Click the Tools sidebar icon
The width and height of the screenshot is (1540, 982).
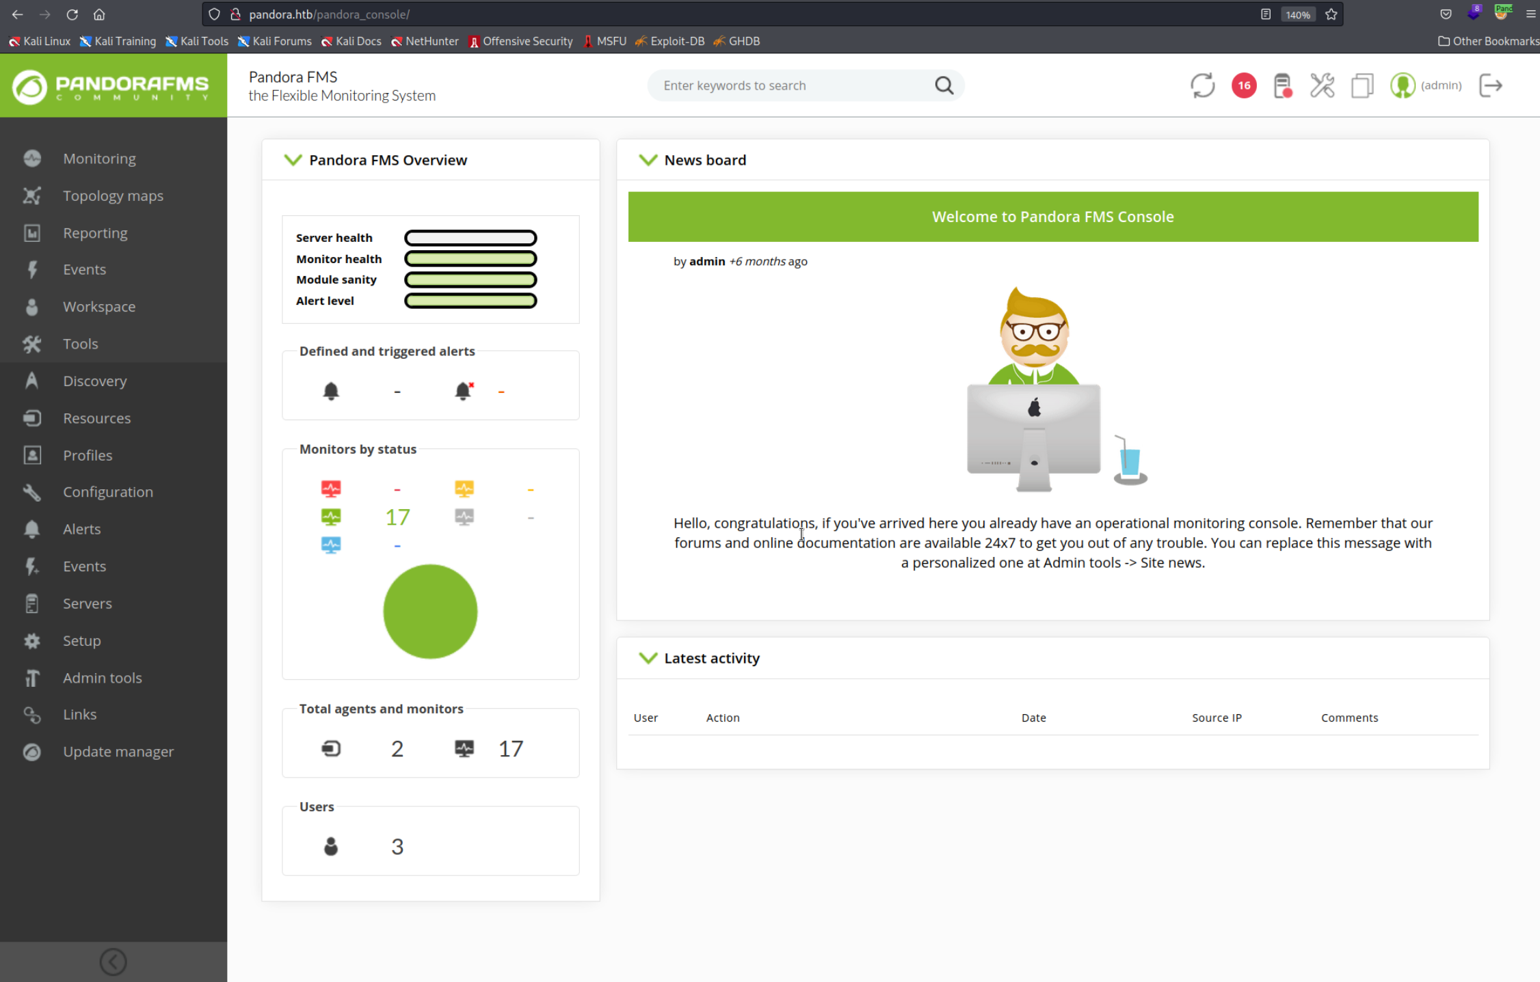click(32, 344)
